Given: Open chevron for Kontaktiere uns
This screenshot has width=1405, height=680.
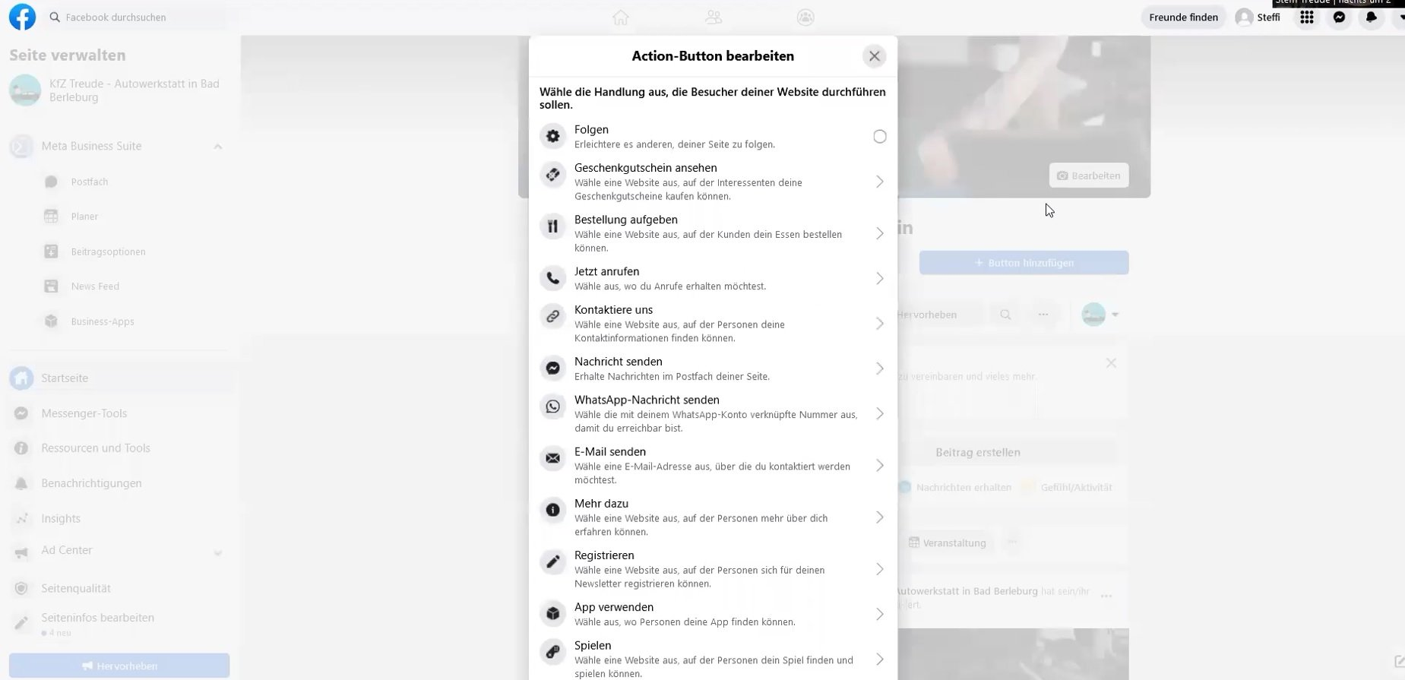Looking at the screenshot, I should (879, 324).
